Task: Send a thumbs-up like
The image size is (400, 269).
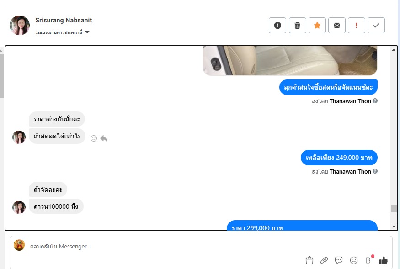Action: click(383, 260)
